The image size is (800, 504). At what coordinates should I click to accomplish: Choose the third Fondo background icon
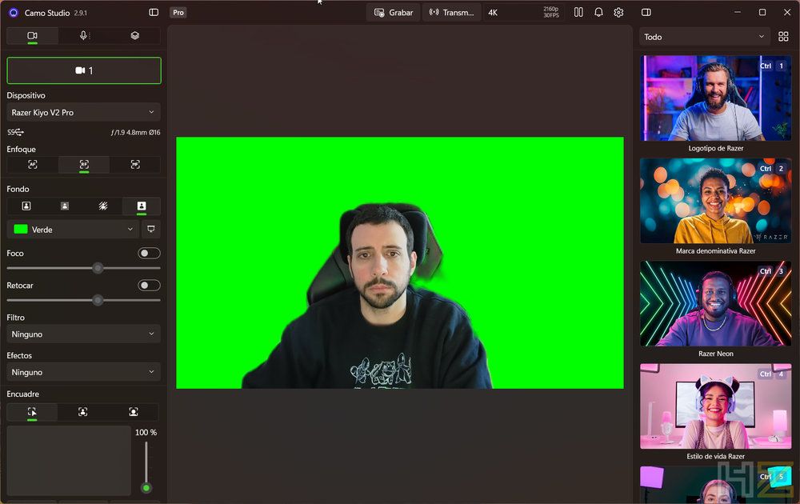[103, 206]
